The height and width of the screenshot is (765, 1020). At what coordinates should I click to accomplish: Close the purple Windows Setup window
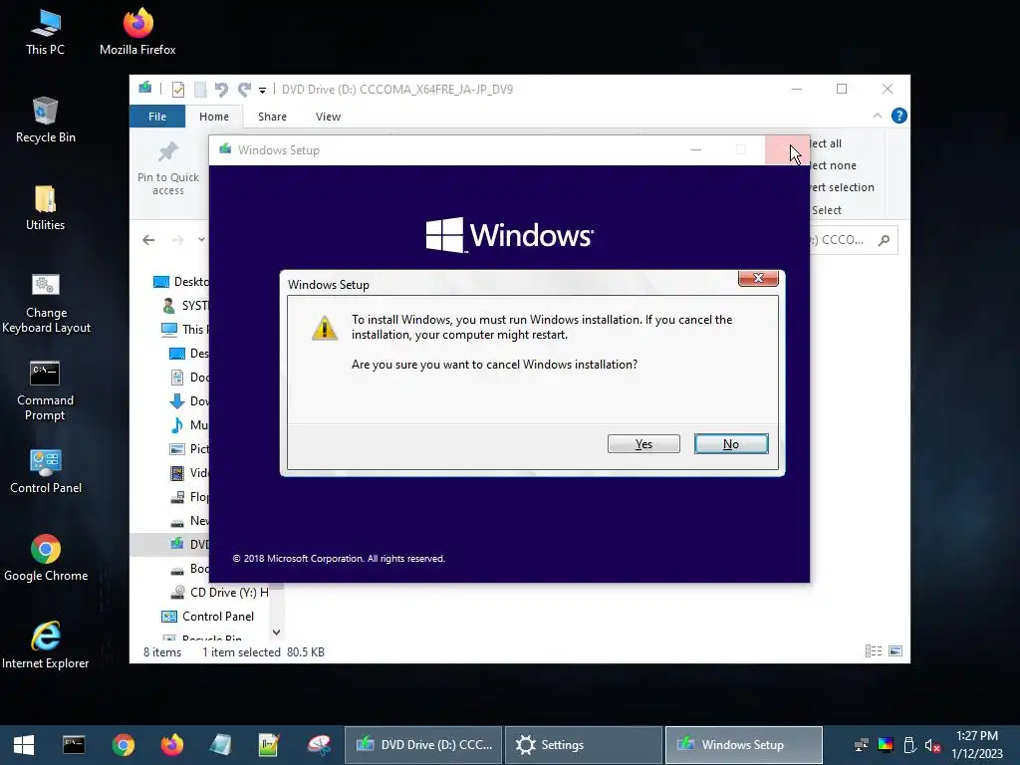pos(787,150)
